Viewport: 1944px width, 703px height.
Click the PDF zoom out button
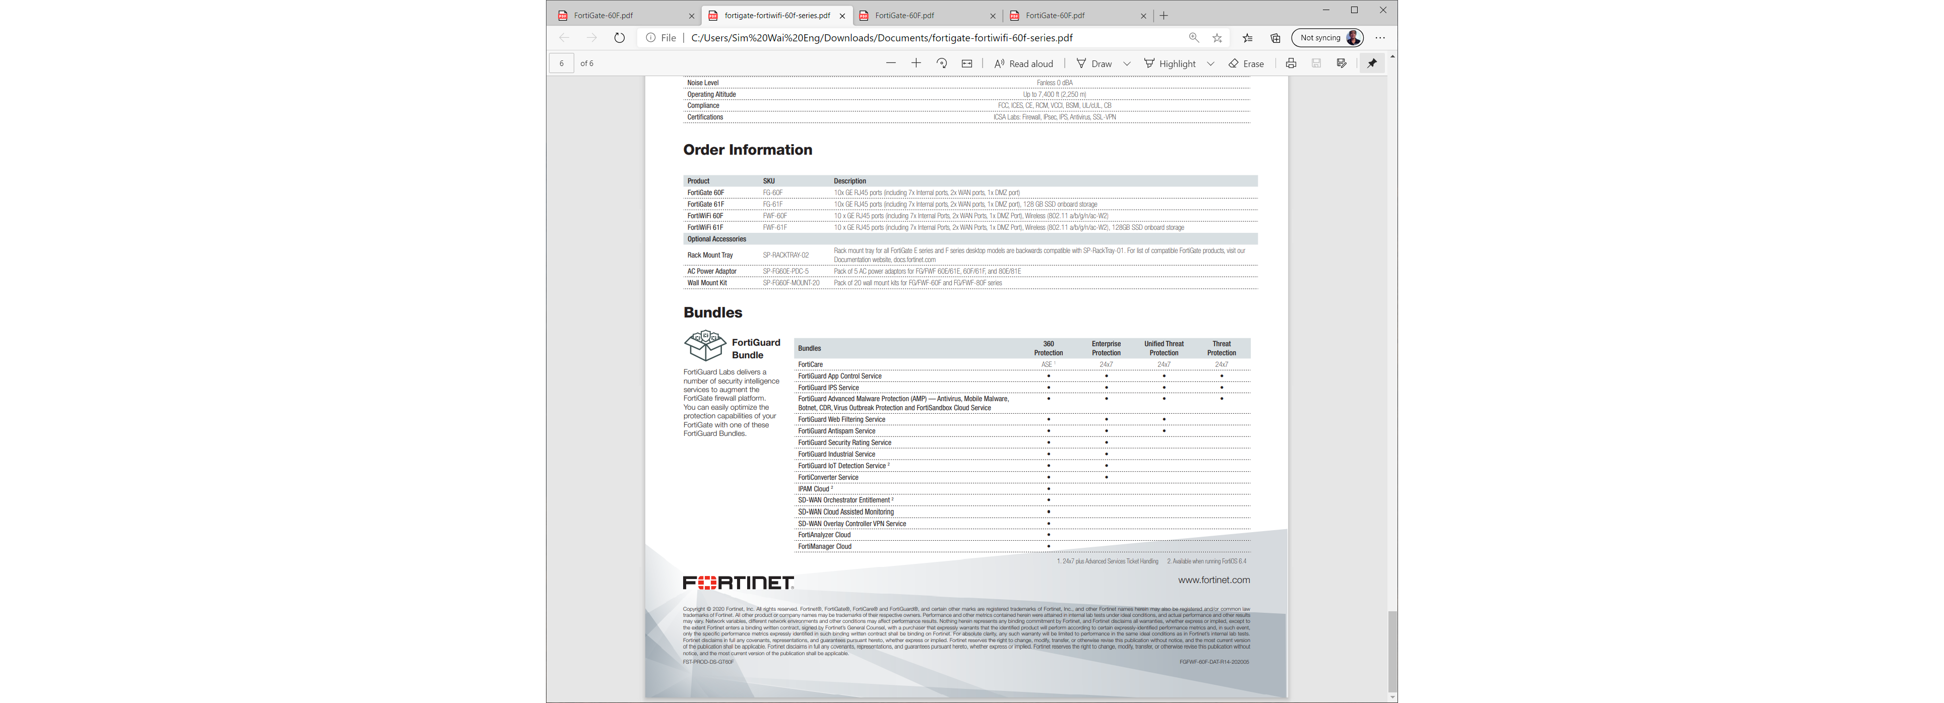click(x=890, y=63)
